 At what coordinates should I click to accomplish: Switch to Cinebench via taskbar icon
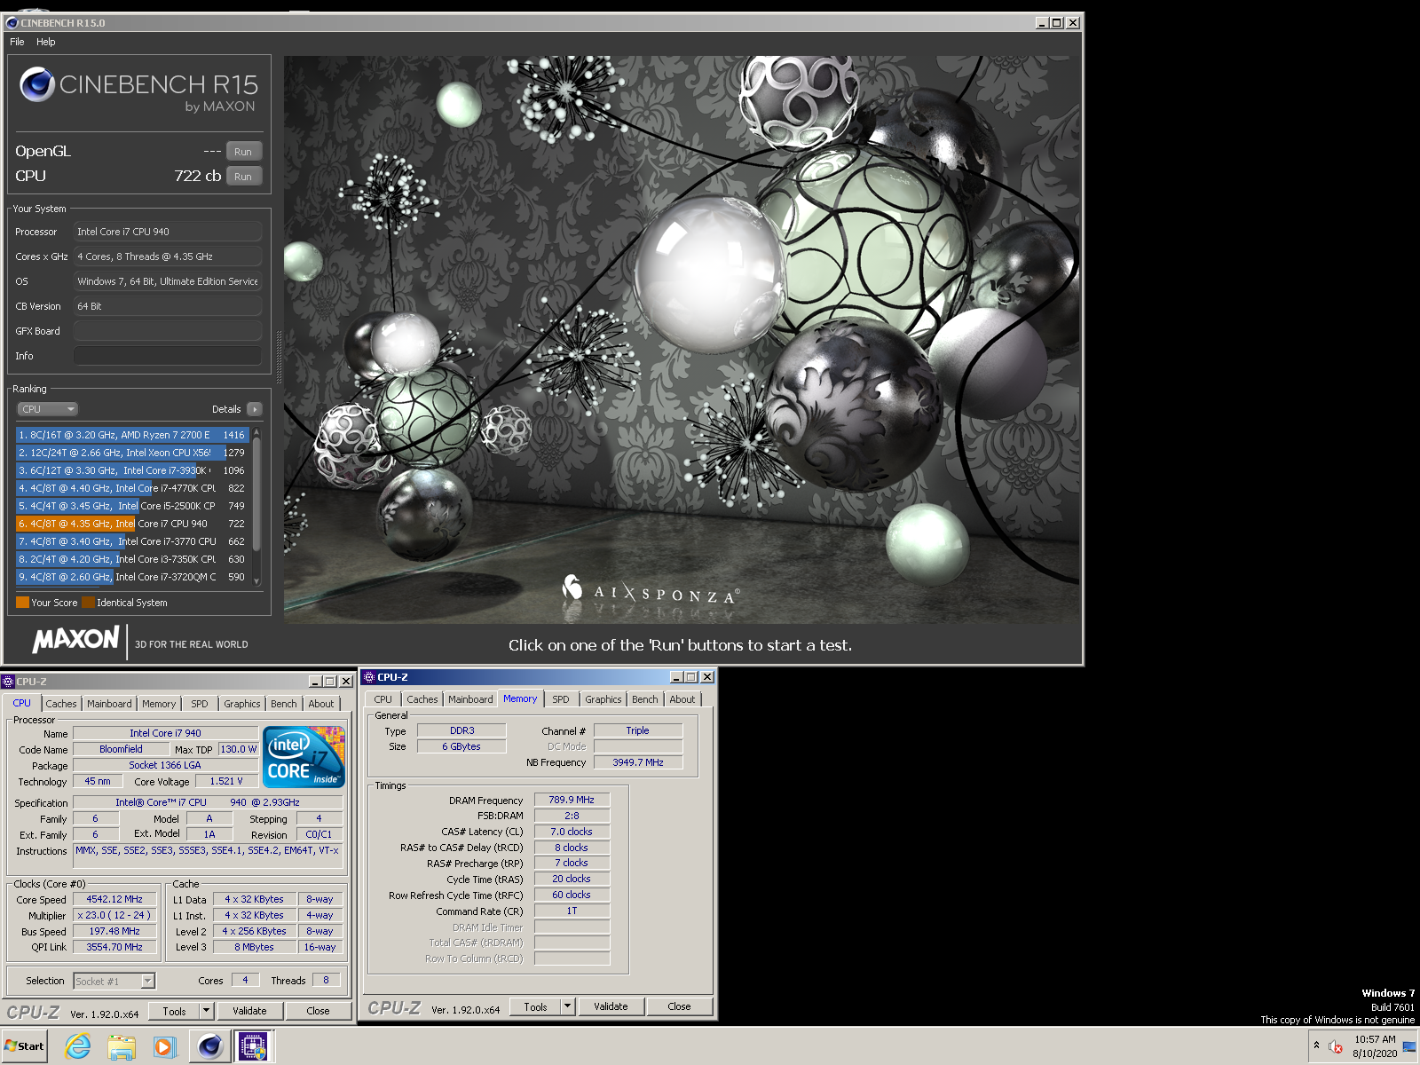click(x=209, y=1046)
